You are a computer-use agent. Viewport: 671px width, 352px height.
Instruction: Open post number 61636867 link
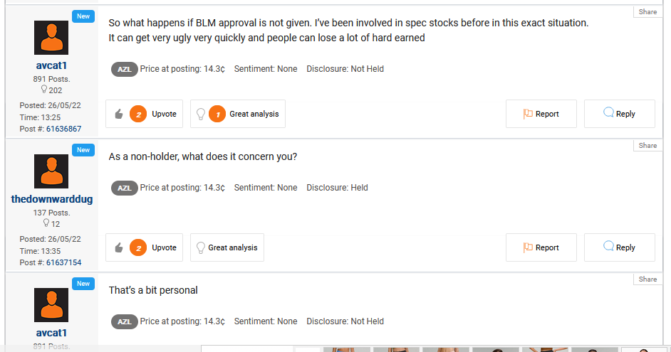coord(64,129)
